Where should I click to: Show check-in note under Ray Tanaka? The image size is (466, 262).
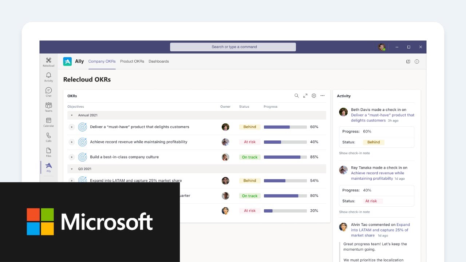coord(354,212)
